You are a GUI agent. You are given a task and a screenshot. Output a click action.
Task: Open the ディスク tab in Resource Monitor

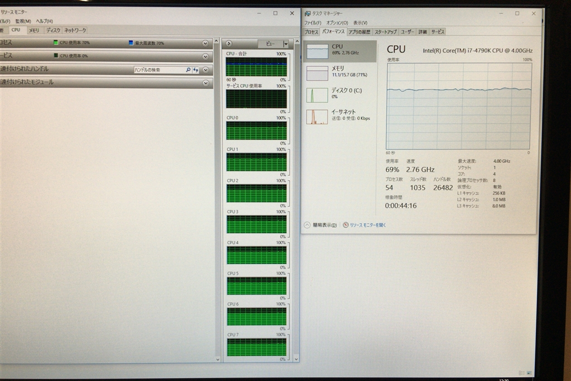[x=53, y=31]
